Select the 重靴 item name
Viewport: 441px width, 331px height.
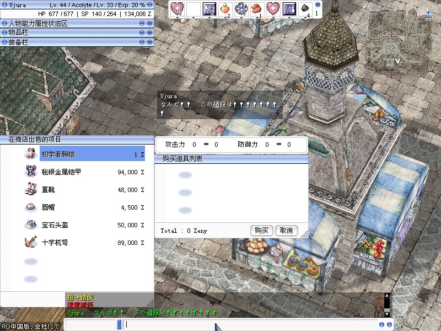point(48,189)
